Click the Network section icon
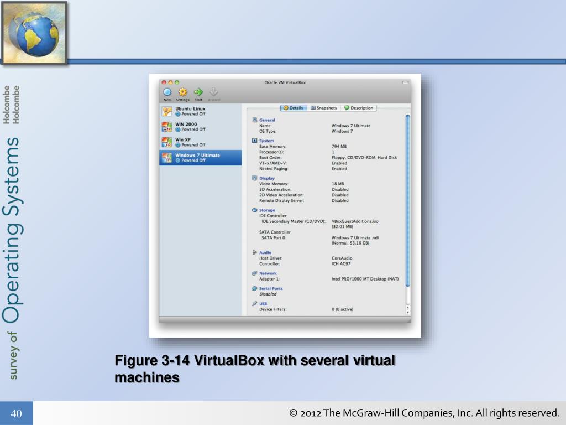566x425 pixels. (254, 273)
